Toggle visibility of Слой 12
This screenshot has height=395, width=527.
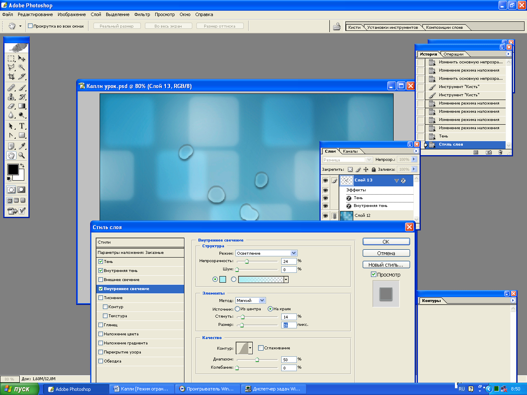point(325,216)
